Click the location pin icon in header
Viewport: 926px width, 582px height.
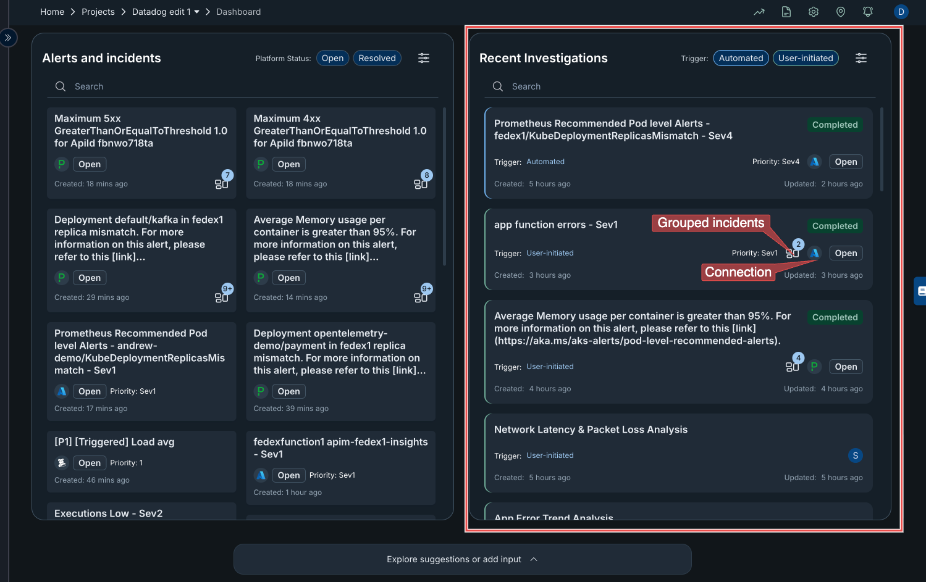coord(841,12)
